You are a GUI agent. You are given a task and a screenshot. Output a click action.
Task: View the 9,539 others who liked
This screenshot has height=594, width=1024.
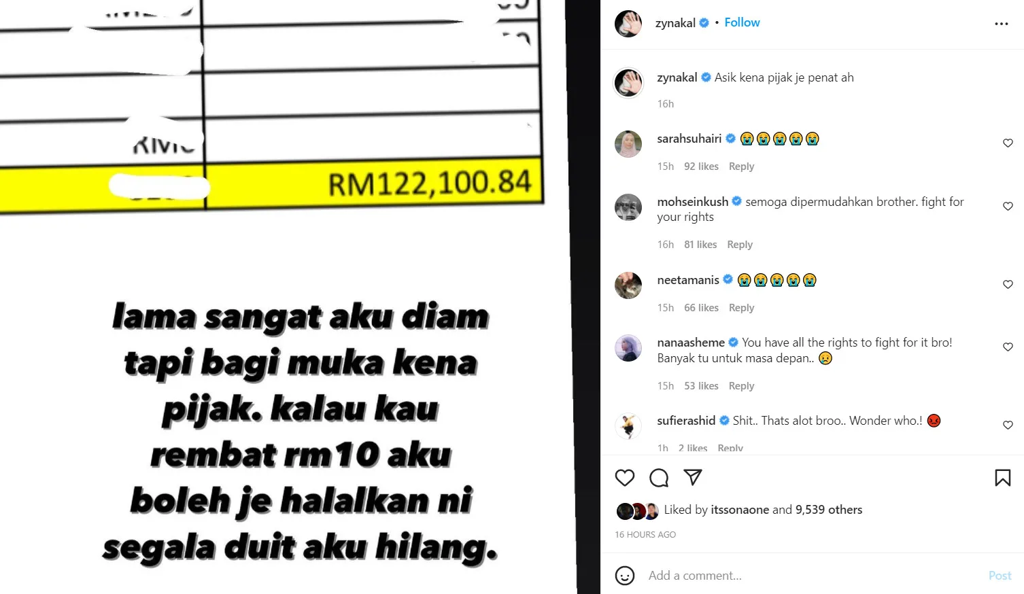coord(829,510)
